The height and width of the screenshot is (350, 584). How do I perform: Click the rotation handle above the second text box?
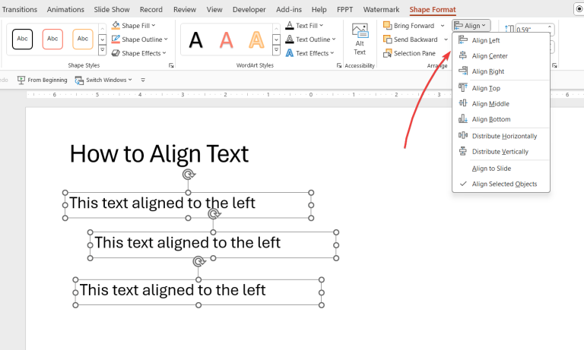click(214, 215)
